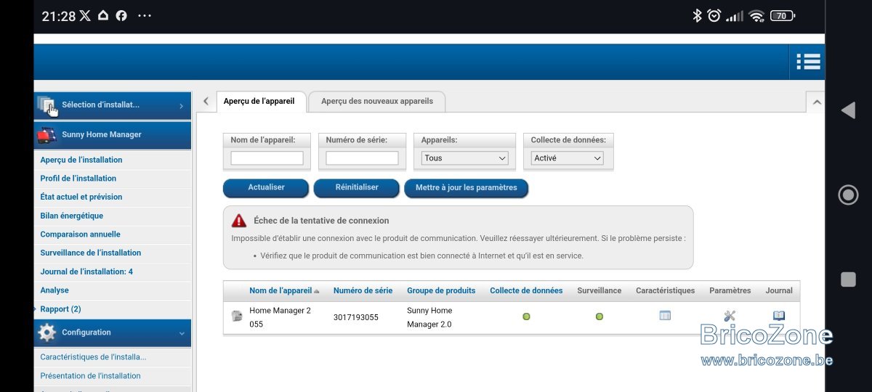Click the Réinitialiser button
The image size is (872, 392).
click(357, 187)
